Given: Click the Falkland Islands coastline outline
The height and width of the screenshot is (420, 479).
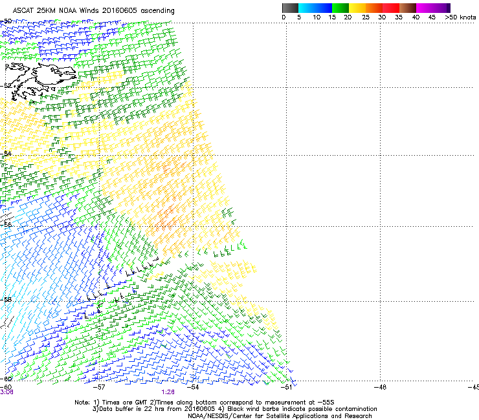Looking at the screenshot, I should tap(39, 81).
